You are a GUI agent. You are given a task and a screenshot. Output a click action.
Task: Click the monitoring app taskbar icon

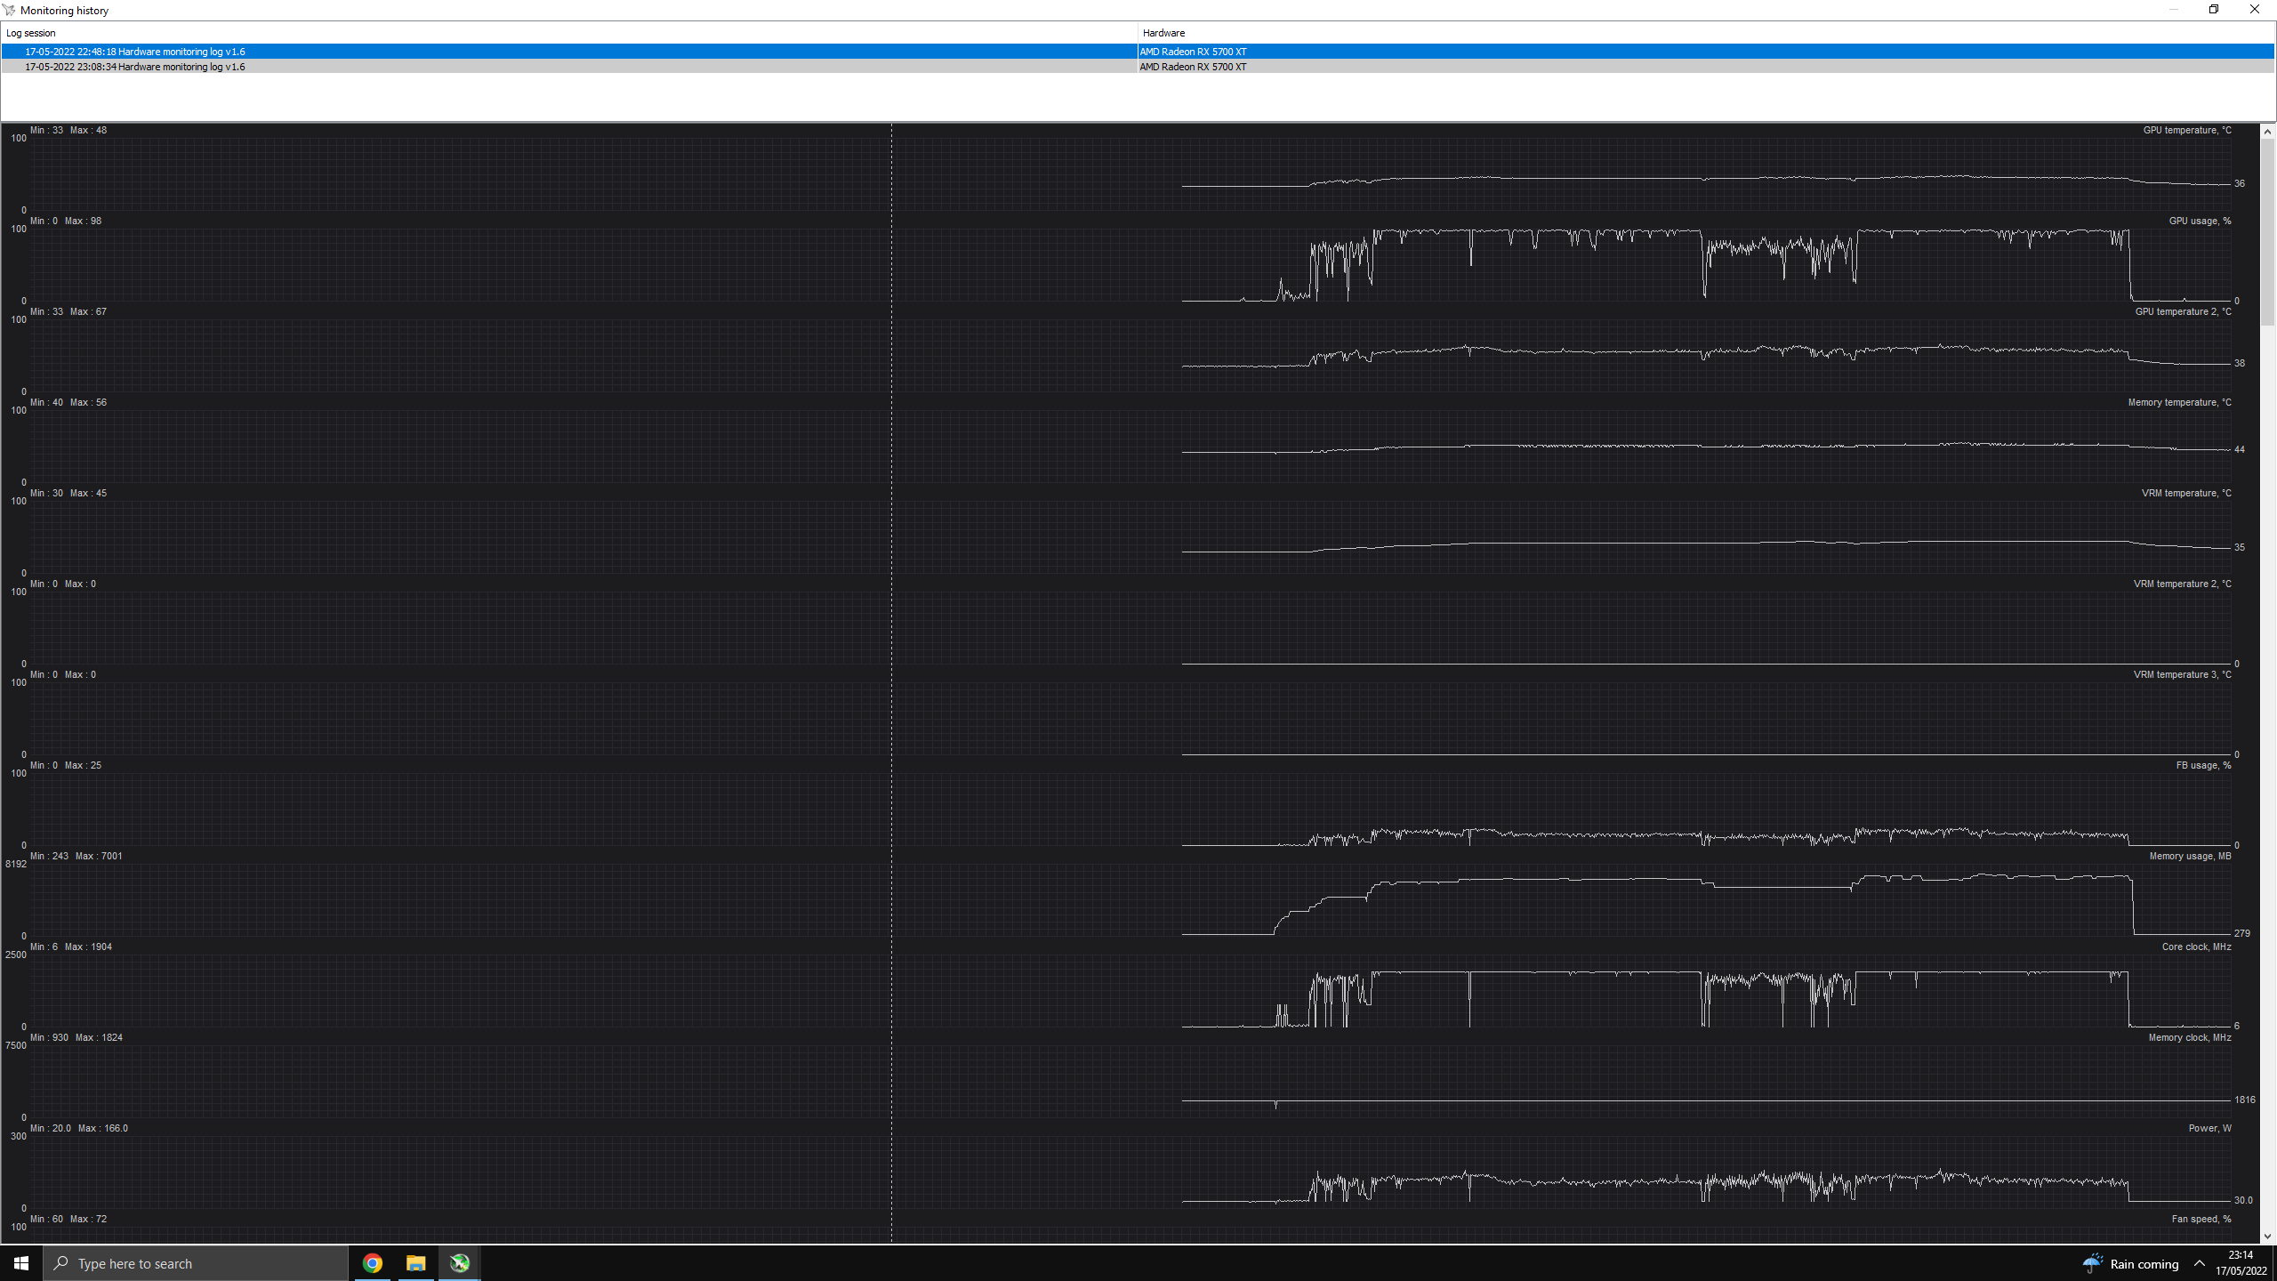tap(459, 1263)
